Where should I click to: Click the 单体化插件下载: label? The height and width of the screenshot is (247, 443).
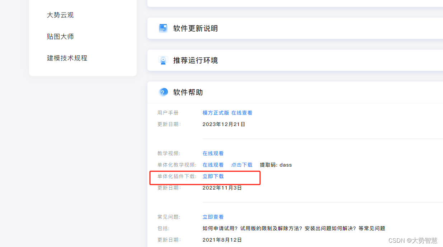click(177, 176)
